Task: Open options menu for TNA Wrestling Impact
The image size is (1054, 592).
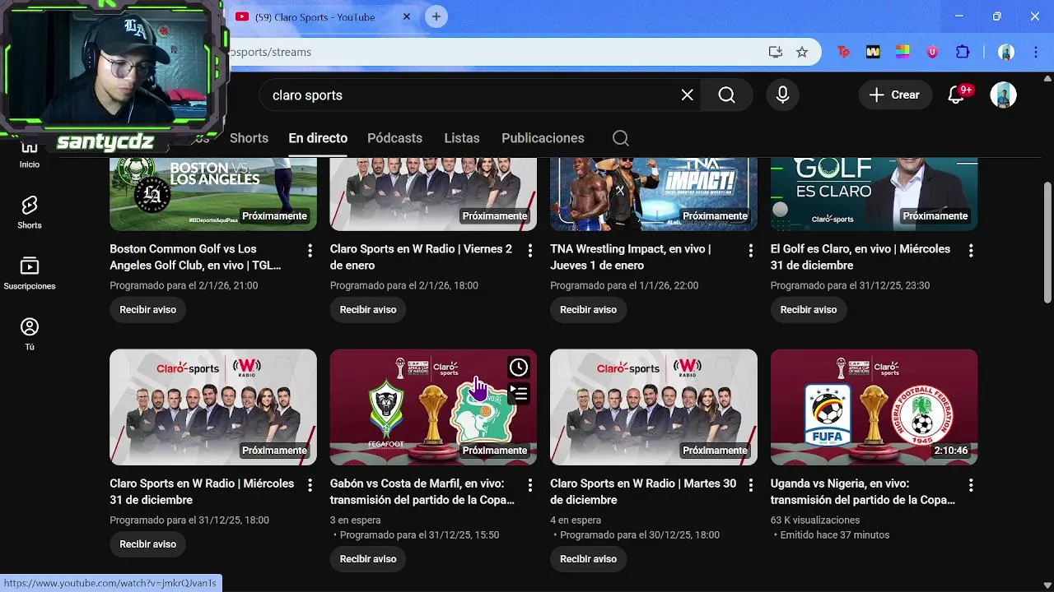Action: pyautogui.click(x=750, y=250)
